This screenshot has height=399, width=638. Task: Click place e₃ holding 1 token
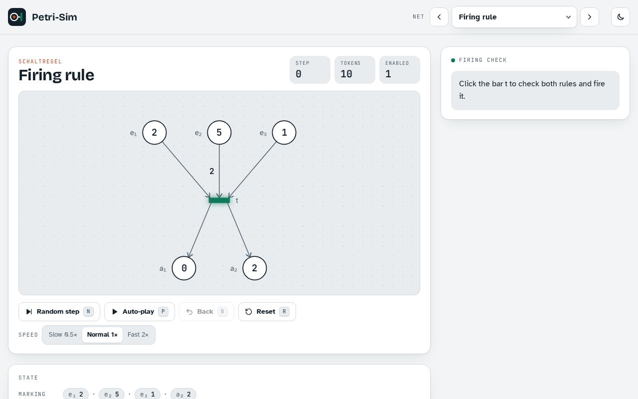pos(284,133)
